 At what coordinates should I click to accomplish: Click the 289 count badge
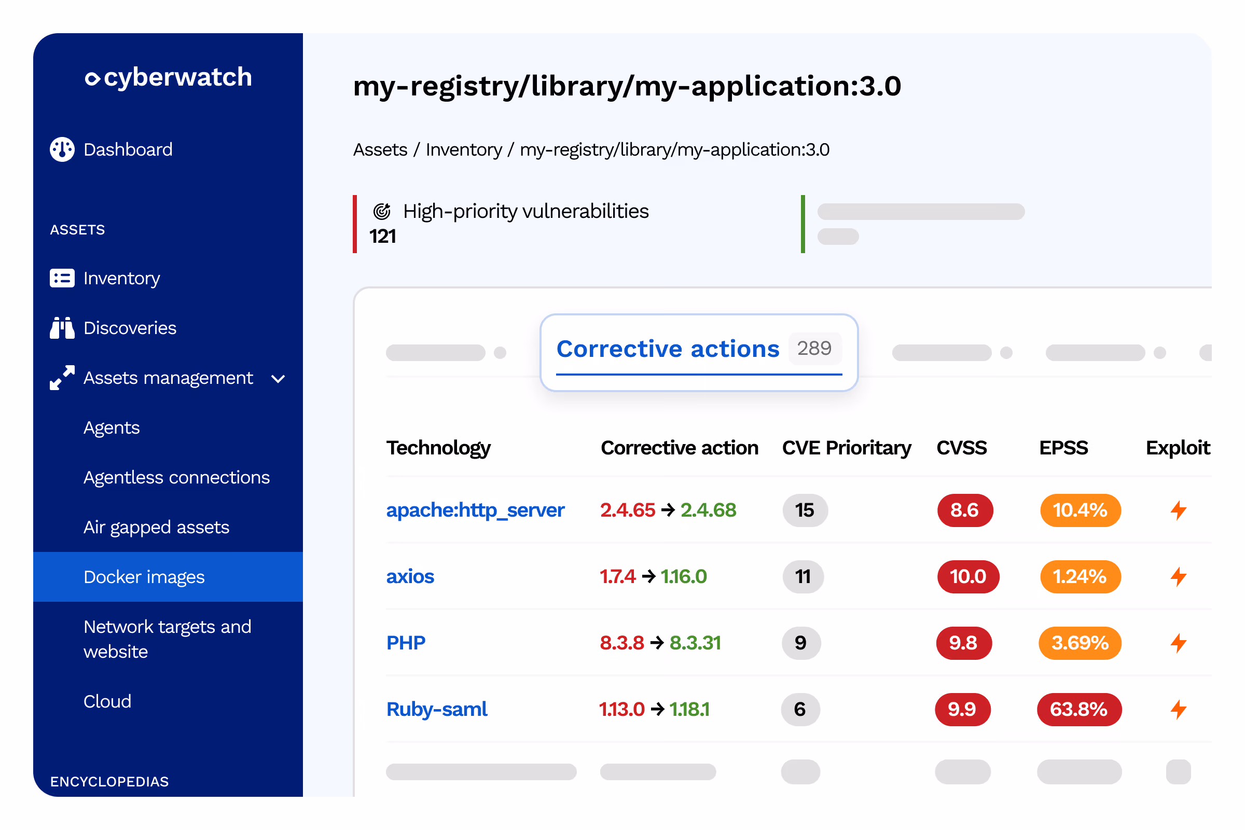[814, 348]
